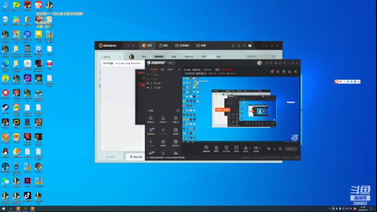
Task: Toggle the lock on 全屏 1 layer
Action: 151,88
